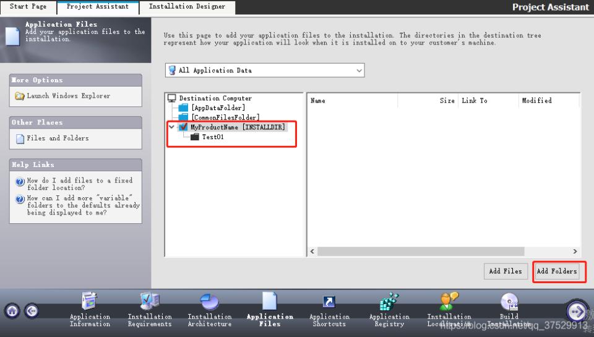Open the Files and Folders link

click(58, 139)
